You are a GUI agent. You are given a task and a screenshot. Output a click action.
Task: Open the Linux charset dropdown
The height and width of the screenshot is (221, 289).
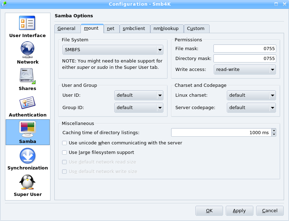[x=251, y=95]
